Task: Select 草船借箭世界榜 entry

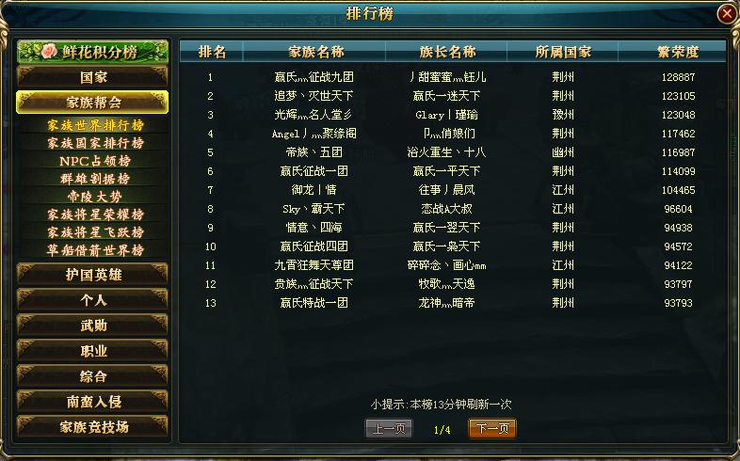Action: point(95,250)
